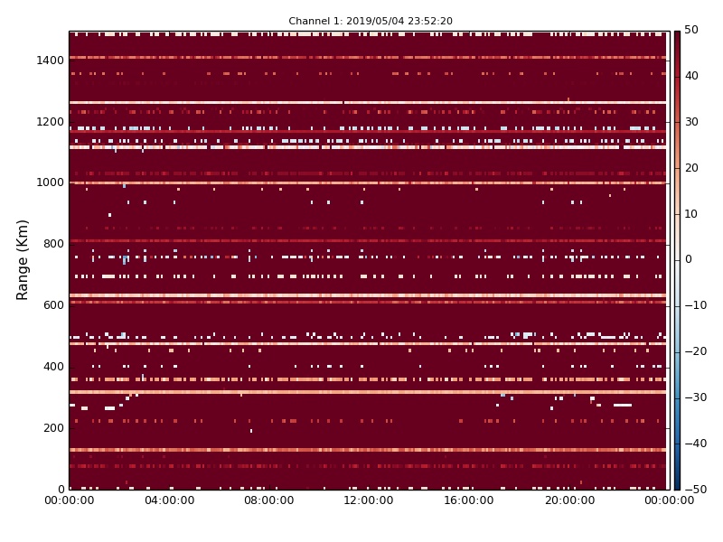
Task: Click the 12:00:00 time axis label
Action: click(369, 500)
